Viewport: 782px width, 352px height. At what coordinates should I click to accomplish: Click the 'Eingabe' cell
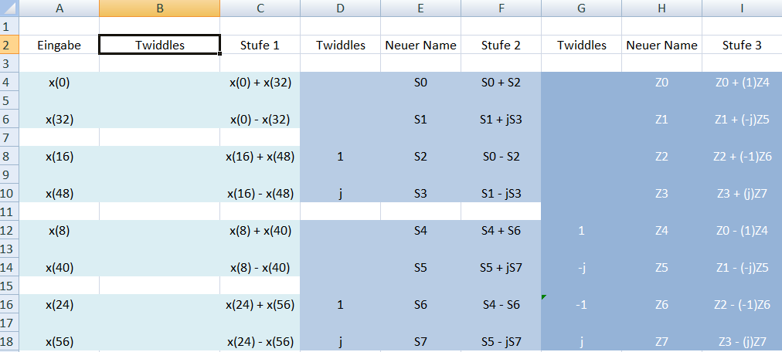click(x=59, y=46)
